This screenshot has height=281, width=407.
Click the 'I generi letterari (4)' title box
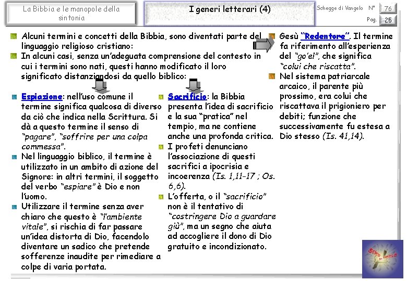[230, 14]
